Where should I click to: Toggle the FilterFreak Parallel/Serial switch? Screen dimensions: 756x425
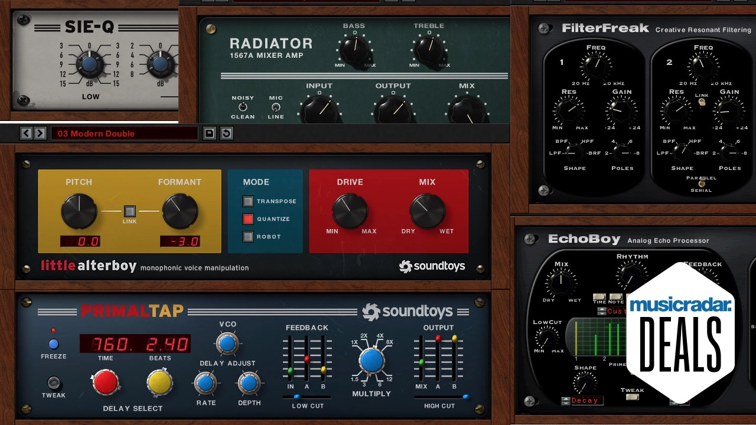702,184
